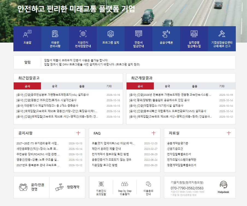Select 기타 tab in 최근개찰결과
This screenshot has width=247, height=206.
222,86
